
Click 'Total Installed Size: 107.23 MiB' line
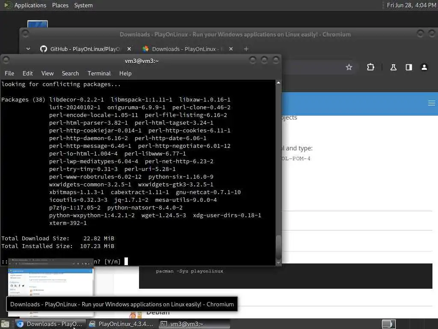pyautogui.click(x=58, y=246)
